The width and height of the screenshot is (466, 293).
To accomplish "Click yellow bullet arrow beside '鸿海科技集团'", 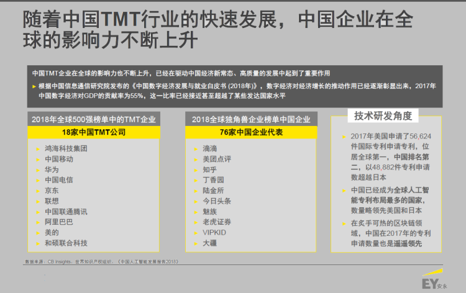I will [x=38, y=149].
